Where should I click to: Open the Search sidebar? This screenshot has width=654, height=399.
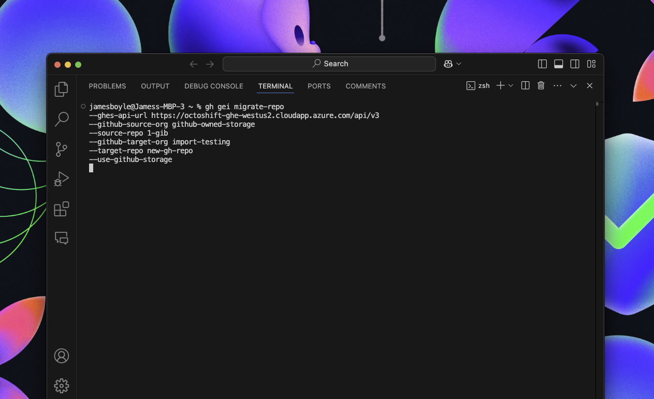(61, 119)
